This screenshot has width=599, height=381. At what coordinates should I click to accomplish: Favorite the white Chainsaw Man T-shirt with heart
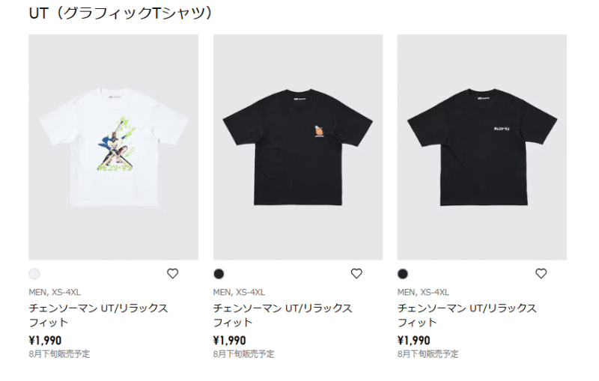click(173, 273)
